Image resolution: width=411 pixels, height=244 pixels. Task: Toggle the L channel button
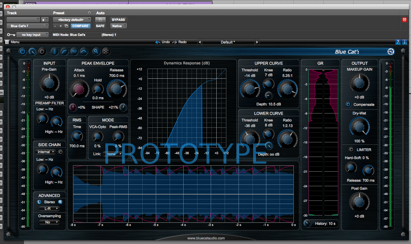coord(39,202)
